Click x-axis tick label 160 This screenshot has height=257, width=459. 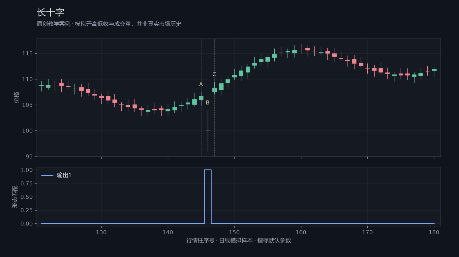coord(301,232)
